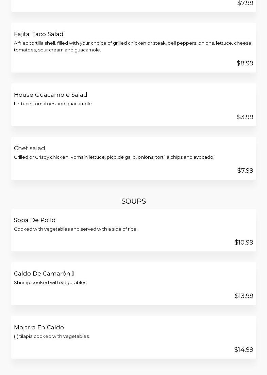Screen dimensions: 267x375
Task: Click the $14.99 price
Action: [x=244, y=349]
